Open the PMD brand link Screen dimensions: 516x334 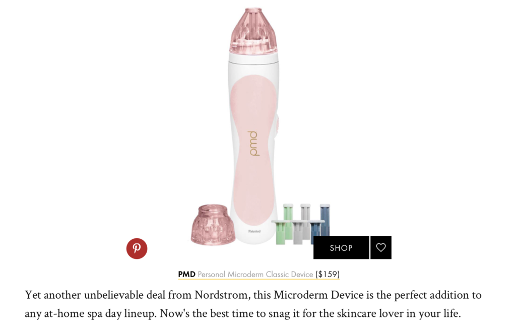coord(186,274)
